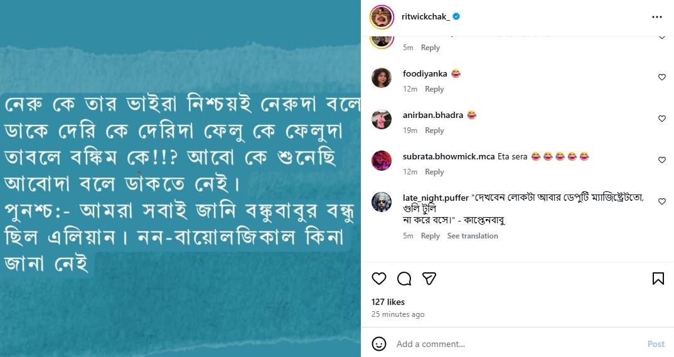This screenshot has height=357, width=674.
Task: Share the post via paper plane icon
Action: [429, 279]
